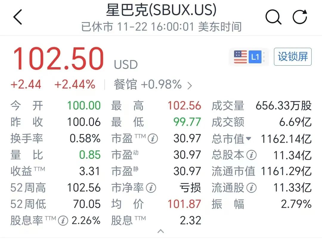
Task: Open the search magnifier icon
Action: tap(273, 17)
